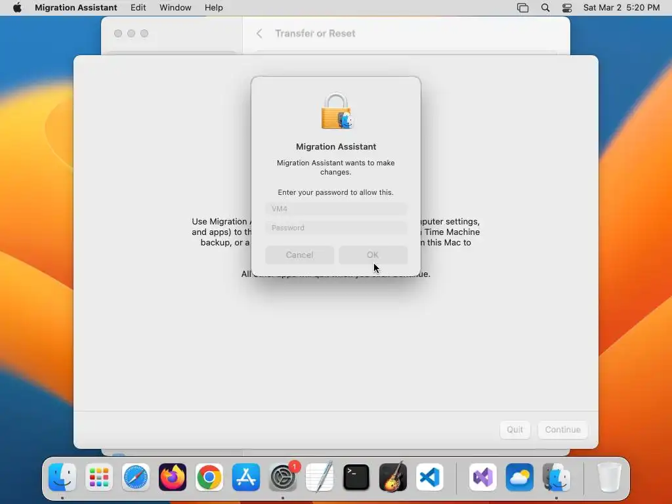This screenshot has height=504, width=672.
Task: Click the date and time in menu bar
Action: coord(621,8)
